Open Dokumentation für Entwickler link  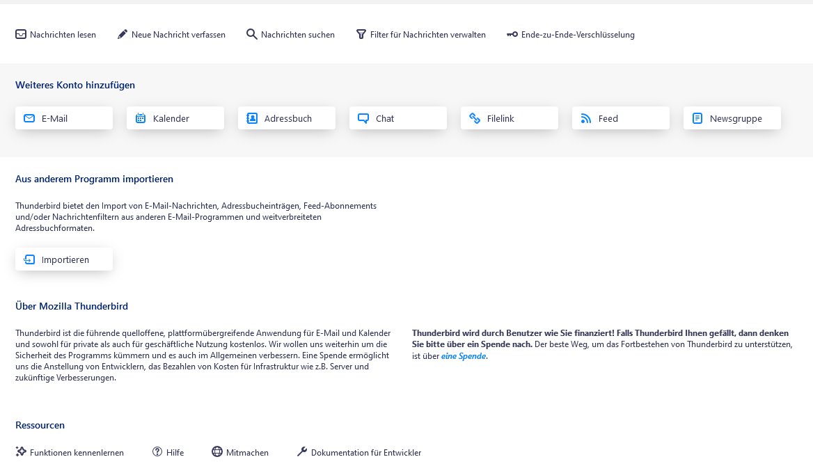coord(359,452)
